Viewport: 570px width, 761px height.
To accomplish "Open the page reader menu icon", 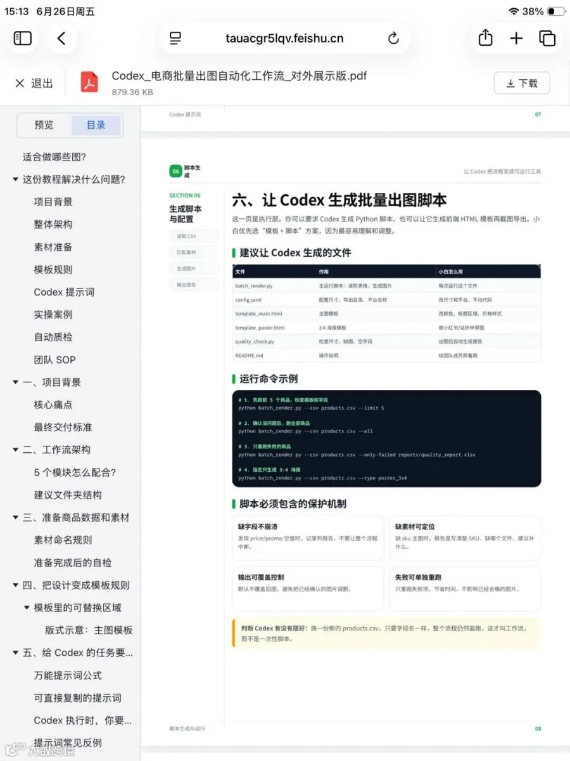I will [175, 39].
